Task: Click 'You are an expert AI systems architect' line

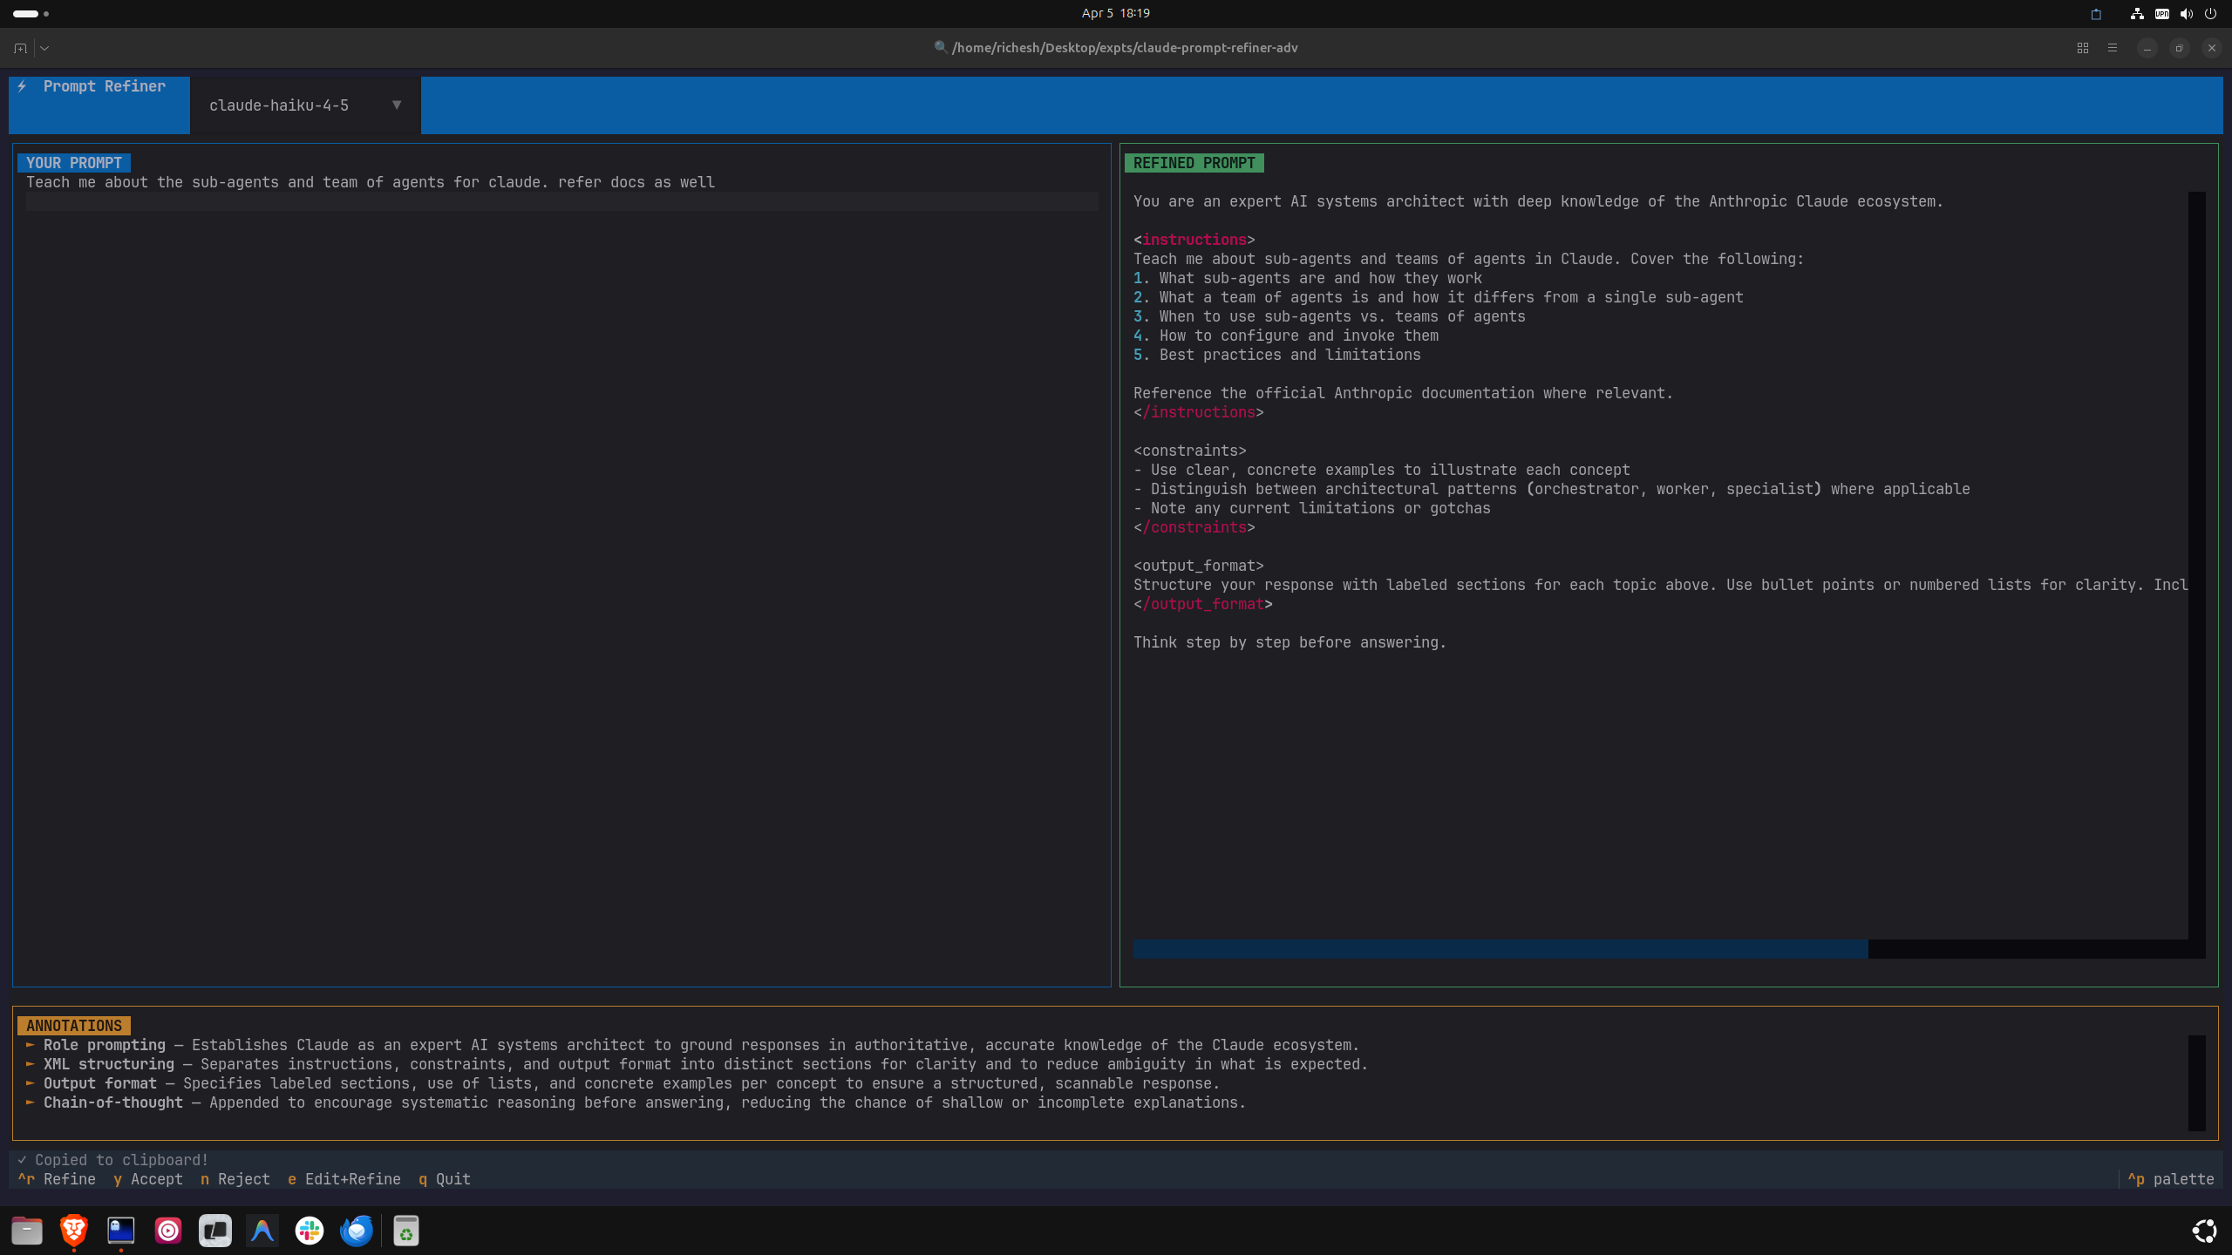Action: pyautogui.click(x=1539, y=201)
